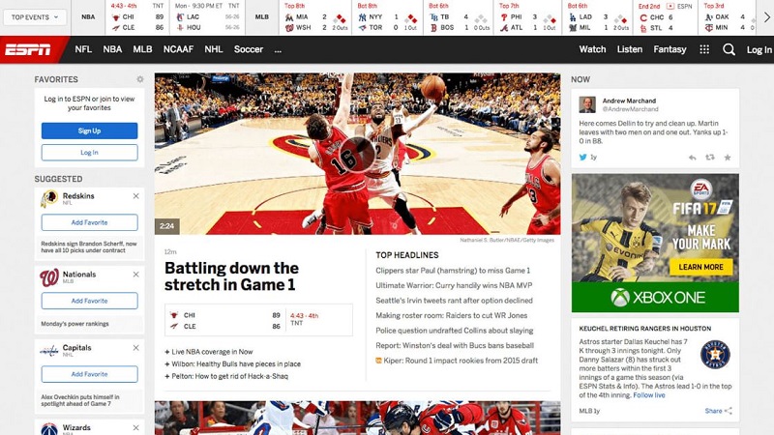This screenshot has height=435, width=774.
Task: Add Capitals as a favorite
Action: pos(89,374)
